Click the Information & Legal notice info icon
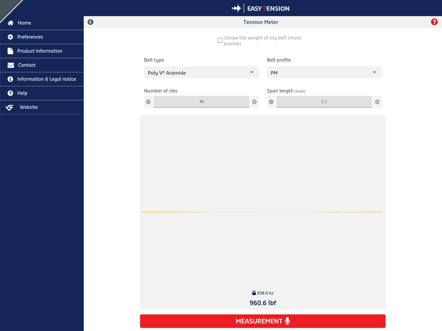 pyautogui.click(x=11, y=79)
